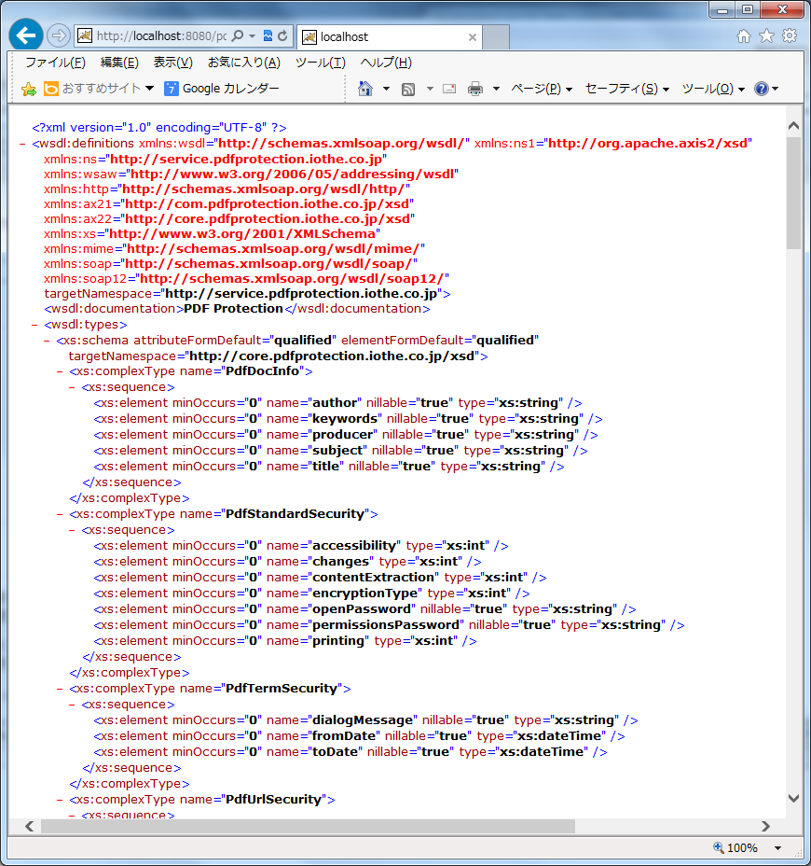Open the feeds dropdown arrow
The width and height of the screenshot is (811, 866).
430,89
